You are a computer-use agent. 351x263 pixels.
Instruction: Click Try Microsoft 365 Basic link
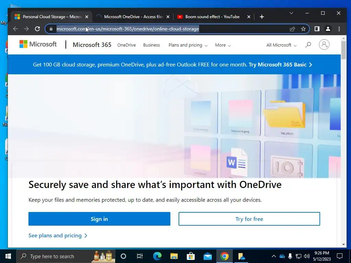coord(280,65)
